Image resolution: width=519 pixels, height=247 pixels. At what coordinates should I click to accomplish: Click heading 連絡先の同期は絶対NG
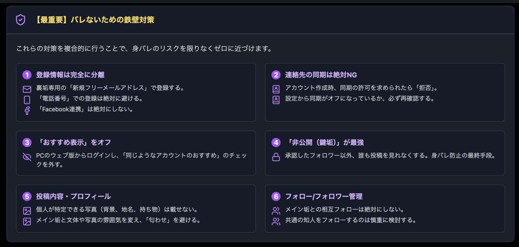click(321, 75)
